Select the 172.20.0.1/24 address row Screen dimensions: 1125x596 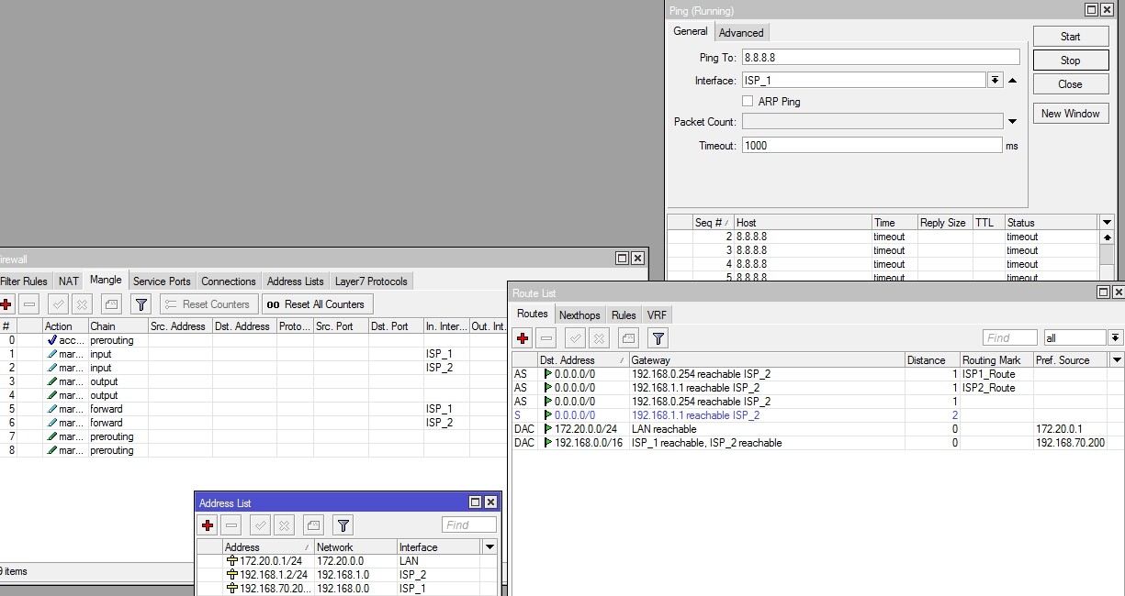pyautogui.click(x=346, y=560)
